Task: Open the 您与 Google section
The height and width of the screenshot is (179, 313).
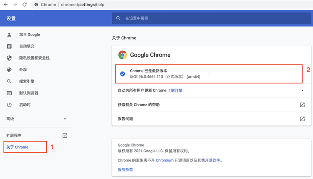Action: pos(30,35)
